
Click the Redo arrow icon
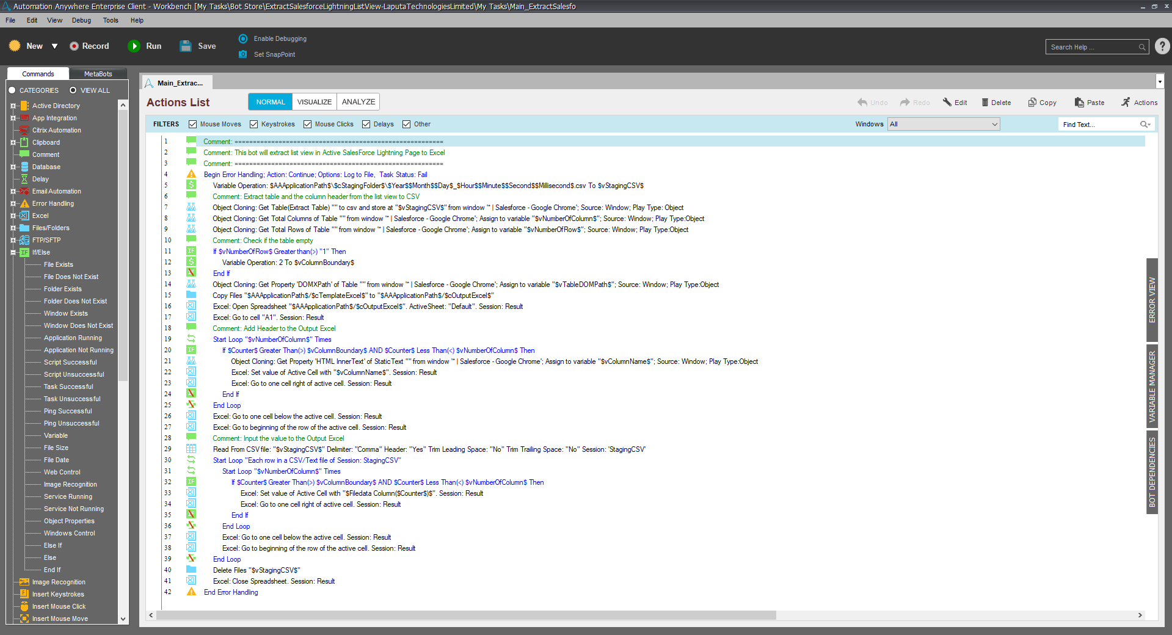tap(905, 103)
